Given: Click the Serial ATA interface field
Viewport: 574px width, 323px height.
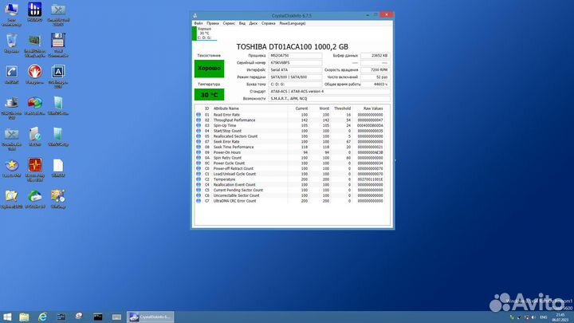Looking at the screenshot, I should click(x=295, y=70).
